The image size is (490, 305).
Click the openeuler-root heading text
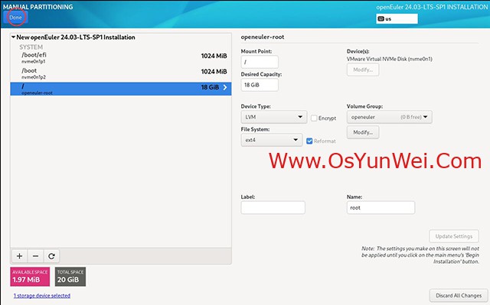click(x=263, y=37)
